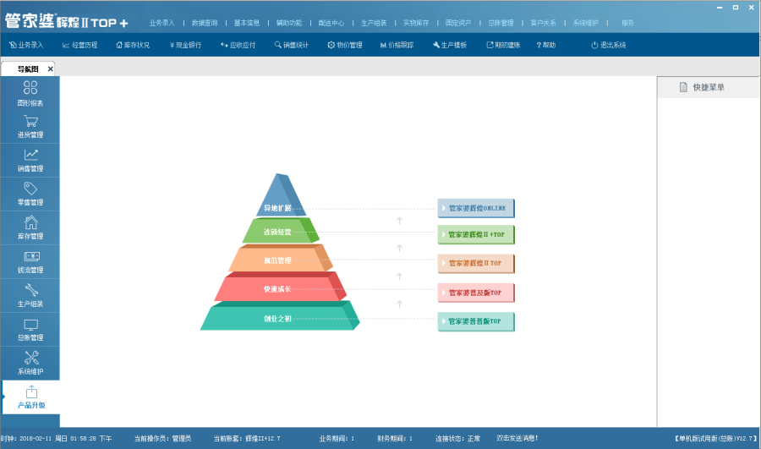Viewport: 761px width, 449px height.
Task: Open the 固定资产 top menu
Action: pos(458,23)
